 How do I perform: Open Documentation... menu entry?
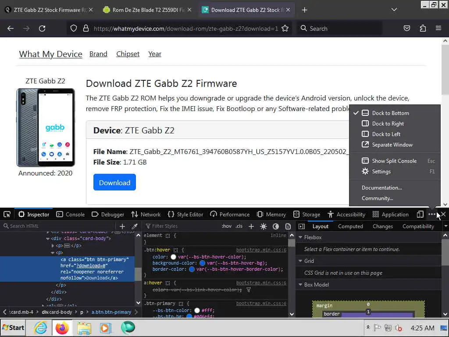[395, 188]
